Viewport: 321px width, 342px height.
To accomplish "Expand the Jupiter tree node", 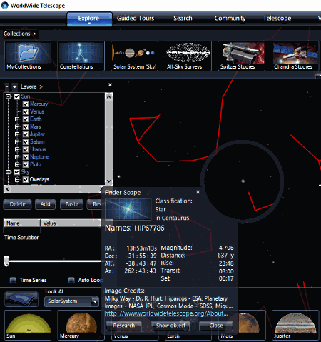I will pyautogui.click(x=17, y=134).
